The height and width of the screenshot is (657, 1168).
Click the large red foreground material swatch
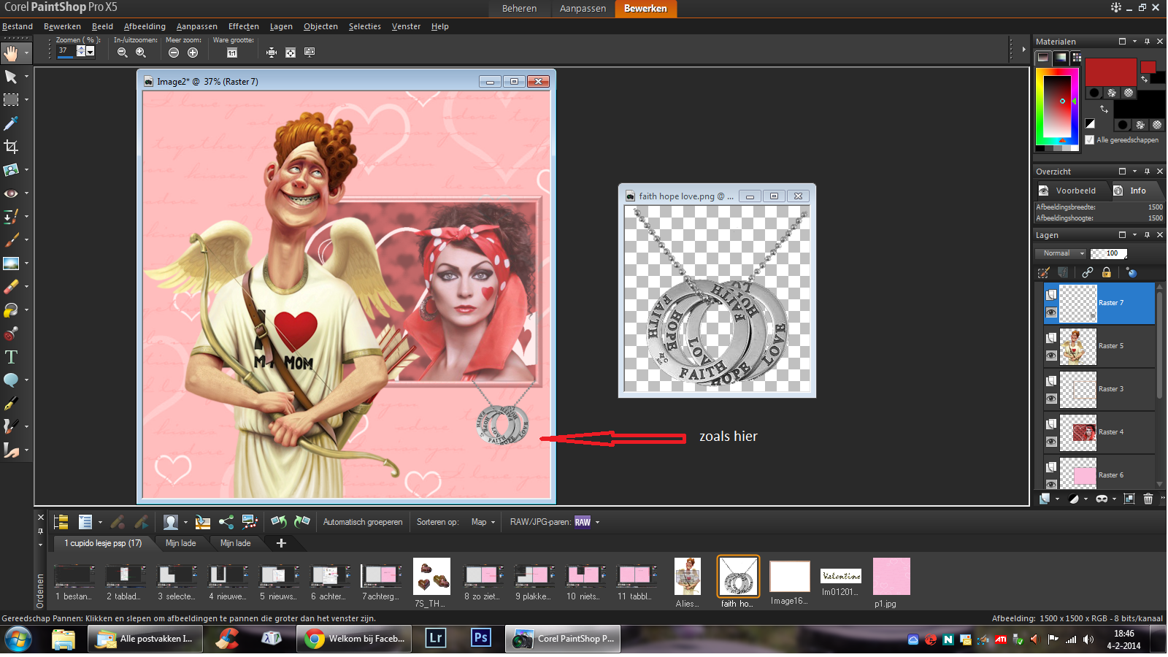coord(1110,72)
